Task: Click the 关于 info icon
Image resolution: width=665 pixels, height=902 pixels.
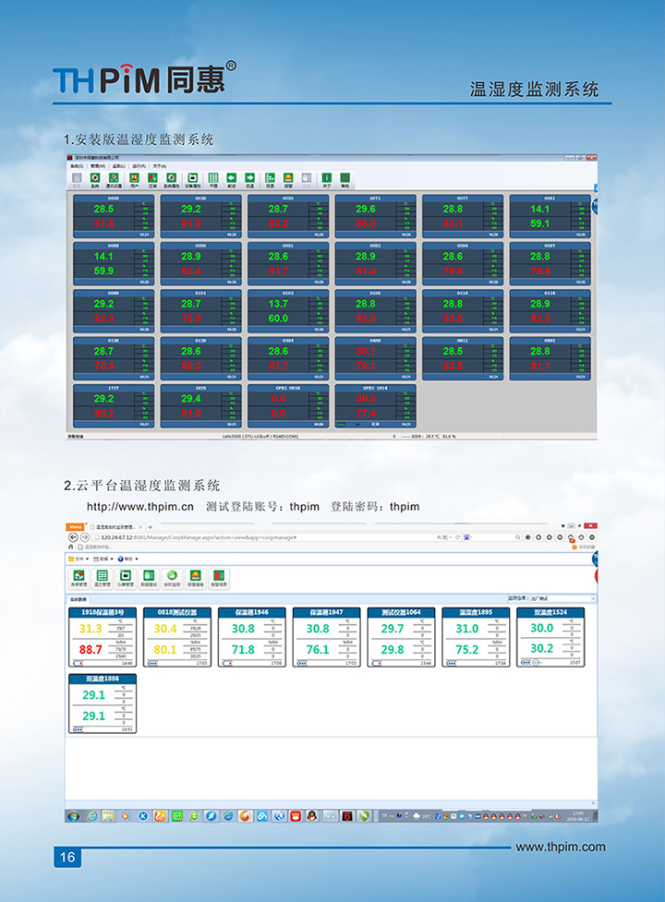Action: pyautogui.click(x=326, y=179)
